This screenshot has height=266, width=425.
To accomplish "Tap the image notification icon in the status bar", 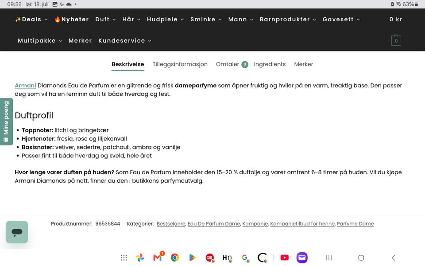I will tap(55, 4).
